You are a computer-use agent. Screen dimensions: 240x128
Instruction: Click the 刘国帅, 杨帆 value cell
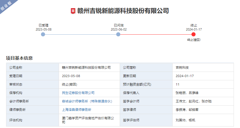(203, 120)
